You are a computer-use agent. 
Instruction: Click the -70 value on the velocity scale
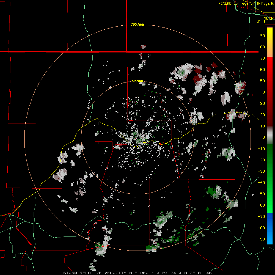[x=261, y=217]
